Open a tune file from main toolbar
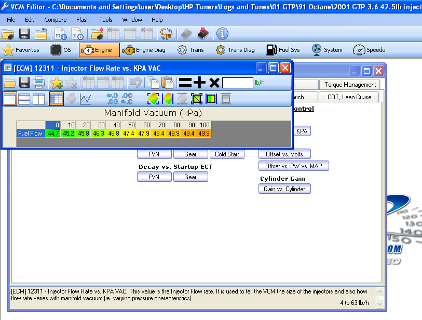This screenshot has width=422, height=320. tap(8, 34)
